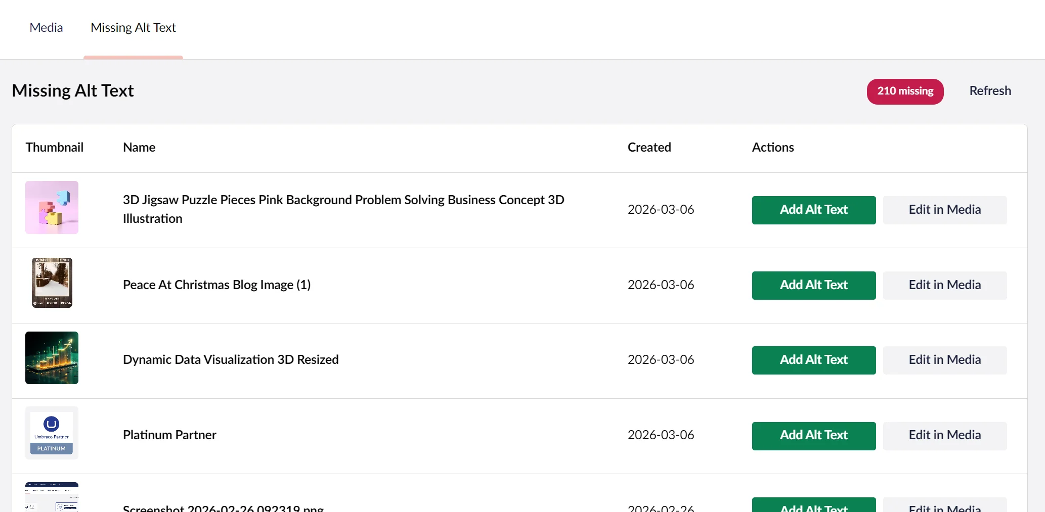Edit 3D Jigsaw Puzzle image in Media
This screenshot has height=512, width=1045.
[x=944, y=210]
